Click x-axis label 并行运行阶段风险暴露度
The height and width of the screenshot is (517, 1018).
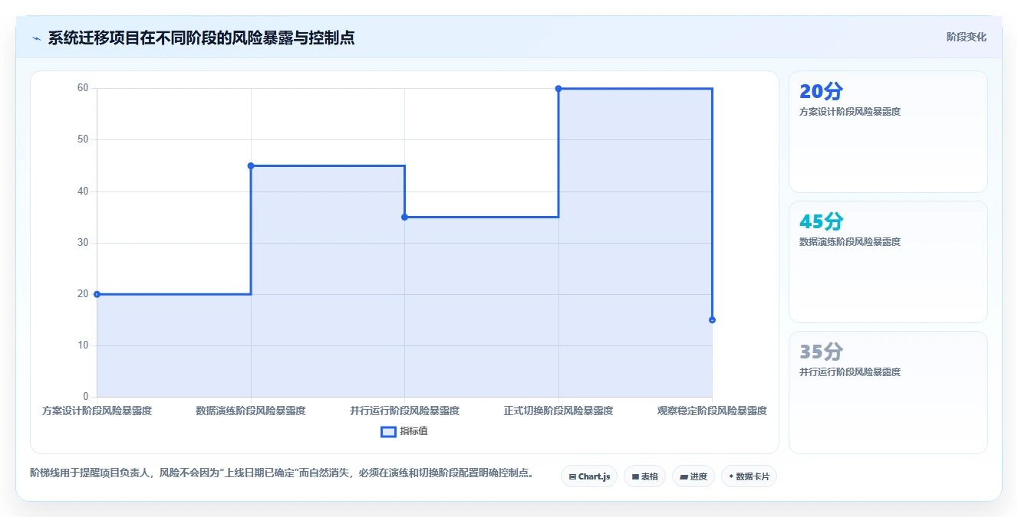click(404, 411)
